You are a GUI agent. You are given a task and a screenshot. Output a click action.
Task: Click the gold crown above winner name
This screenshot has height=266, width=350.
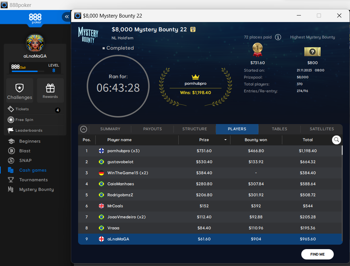click(x=195, y=77)
